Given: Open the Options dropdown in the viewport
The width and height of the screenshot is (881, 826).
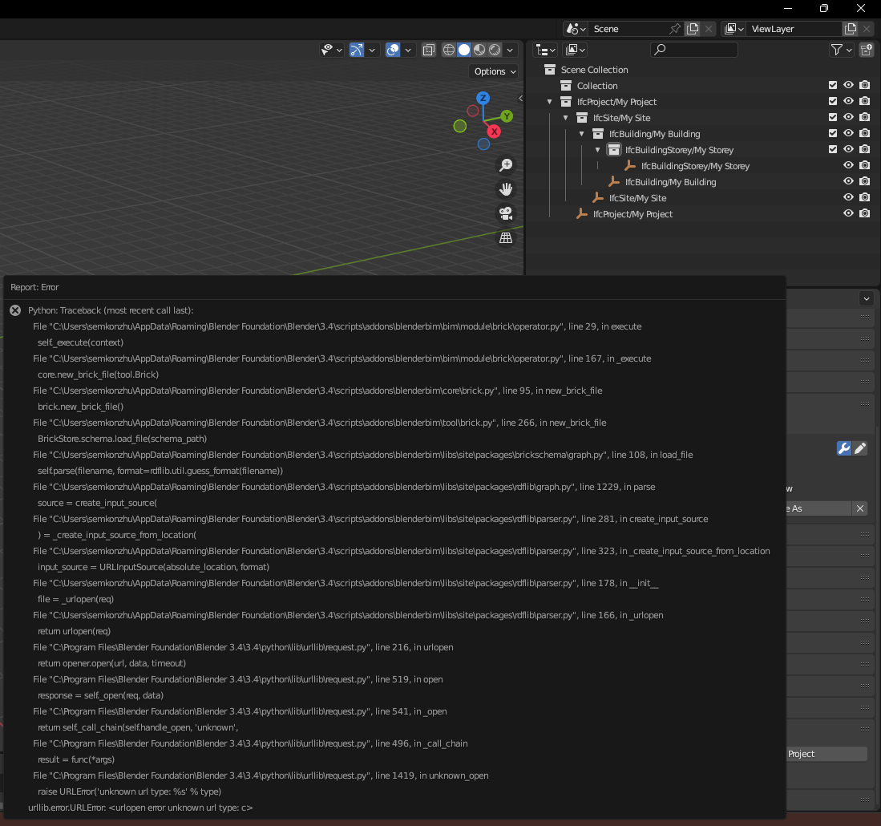Looking at the screenshot, I should 492,71.
